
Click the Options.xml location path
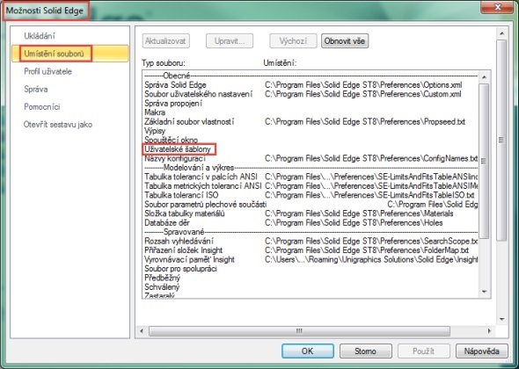click(x=363, y=85)
